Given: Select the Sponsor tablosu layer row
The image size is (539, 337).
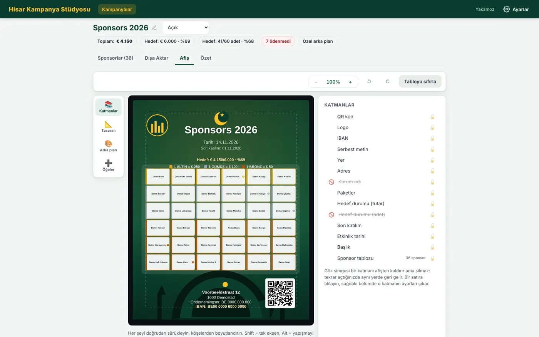Looking at the screenshot, I should click(x=381, y=258).
